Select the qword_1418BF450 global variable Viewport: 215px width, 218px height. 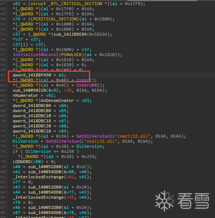[x=32, y=75]
